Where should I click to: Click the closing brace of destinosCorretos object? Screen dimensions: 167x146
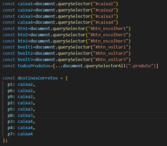pyautogui.click(x=4, y=140)
